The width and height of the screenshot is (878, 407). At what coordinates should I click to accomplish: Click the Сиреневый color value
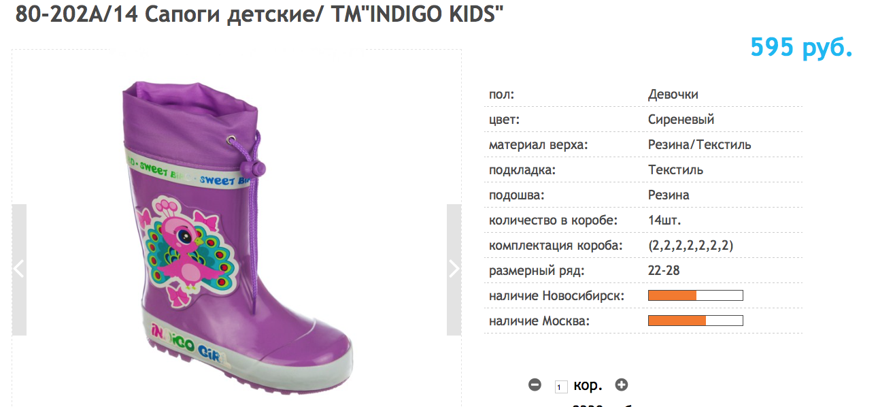point(681,120)
